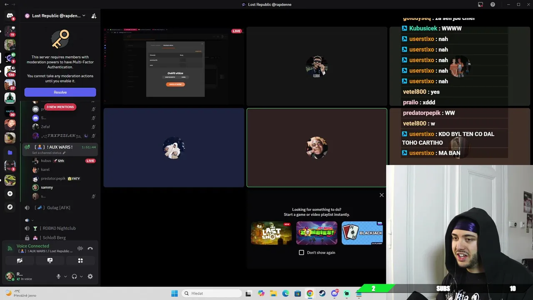The width and height of the screenshot is (533, 300).
Task: Open Task View on taskbar
Action: [249, 293]
